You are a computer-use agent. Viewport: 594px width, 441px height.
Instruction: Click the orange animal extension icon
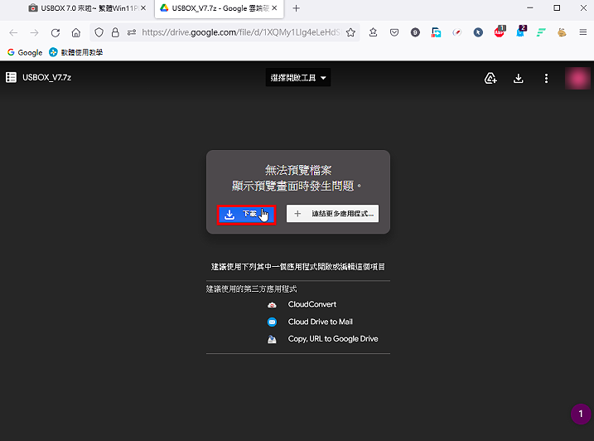[562, 32]
